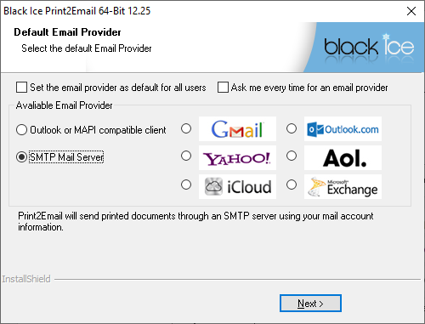Click the Gmail logo
Viewport: 425px width, 324px height.
tap(237, 128)
